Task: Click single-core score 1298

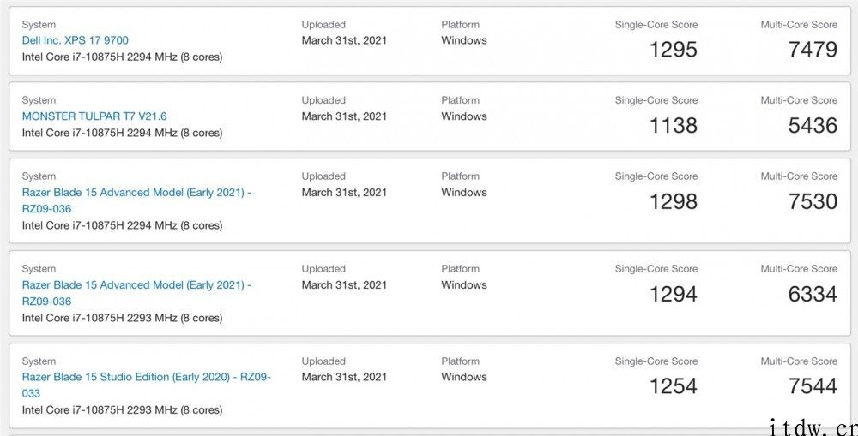Action: click(x=673, y=201)
